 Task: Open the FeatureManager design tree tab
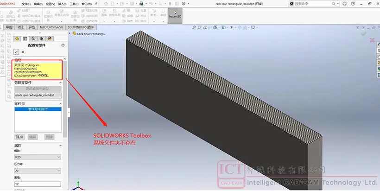click(x=17, y=38)
